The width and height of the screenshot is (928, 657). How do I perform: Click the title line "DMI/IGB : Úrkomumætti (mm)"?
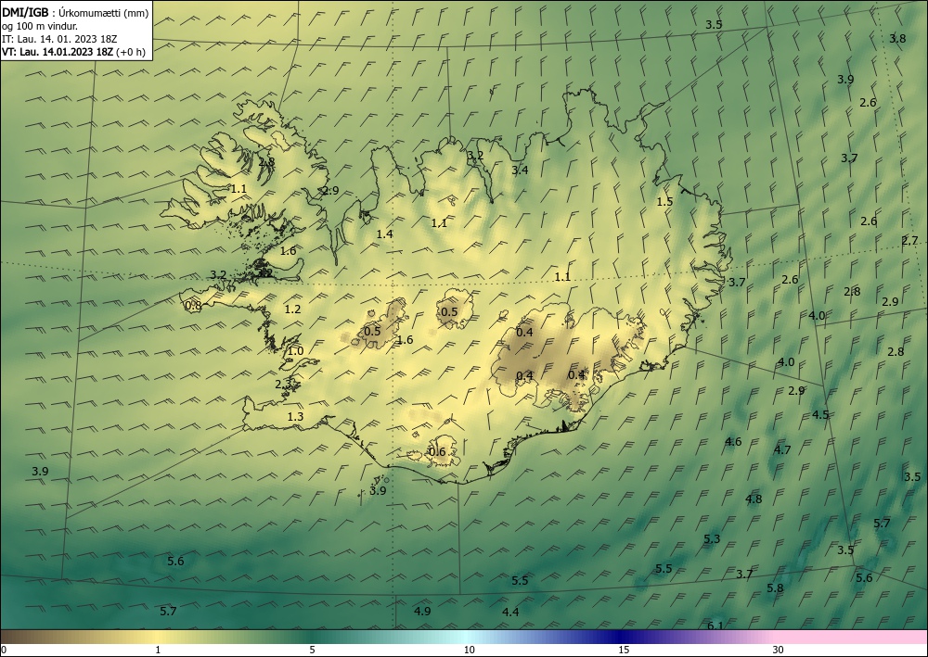(x=75, y=13)
